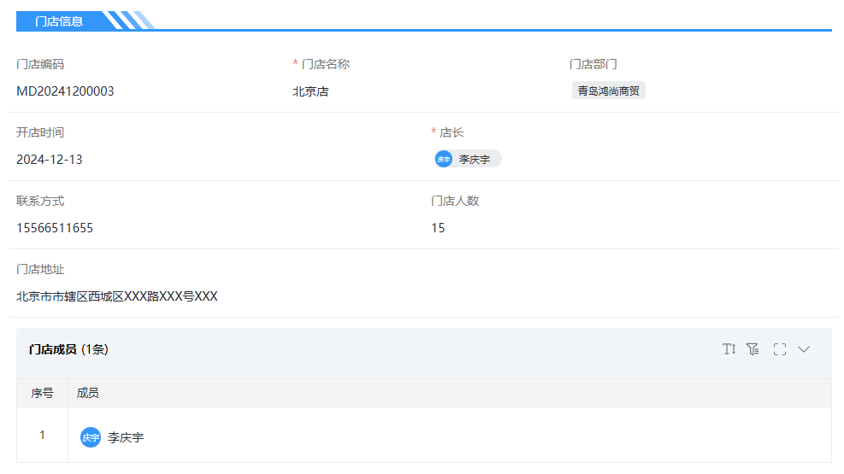Click member name 李庆宇 in table row
Image resolution: width=844 pixels, height=474 pixels.
[126, 437]
